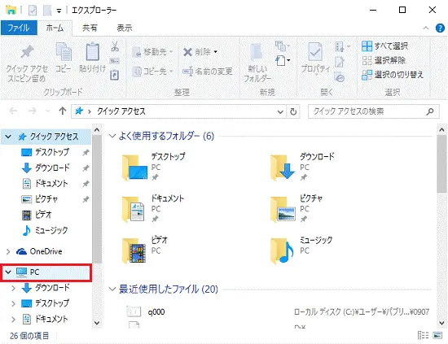Open the recent locations dropdown arrow
The image size is (448, 344).
[48, 111]
